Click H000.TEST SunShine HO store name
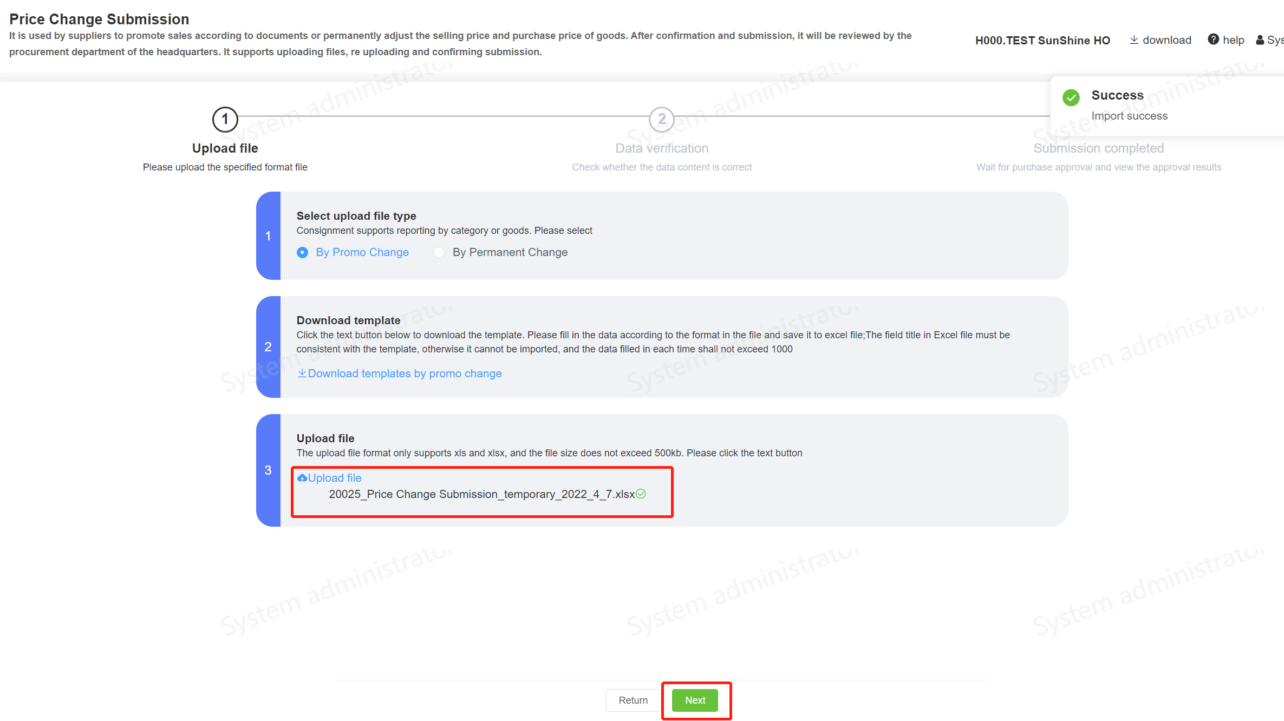Viewport: 1284px width, 721px height. tap(1042, 41)
